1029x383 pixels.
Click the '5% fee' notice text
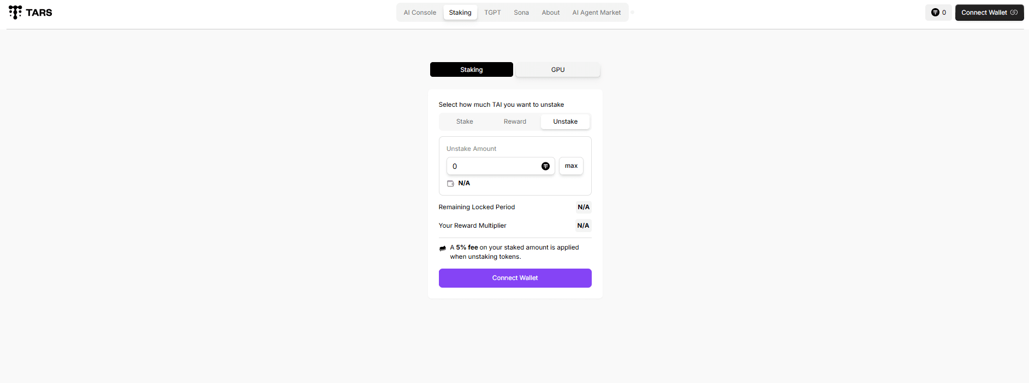[514, 252]
